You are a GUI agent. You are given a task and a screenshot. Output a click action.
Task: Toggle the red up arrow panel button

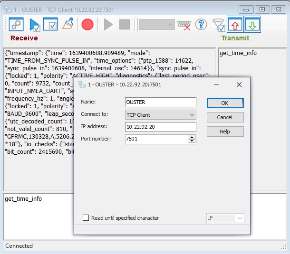(x=235, y=25)
